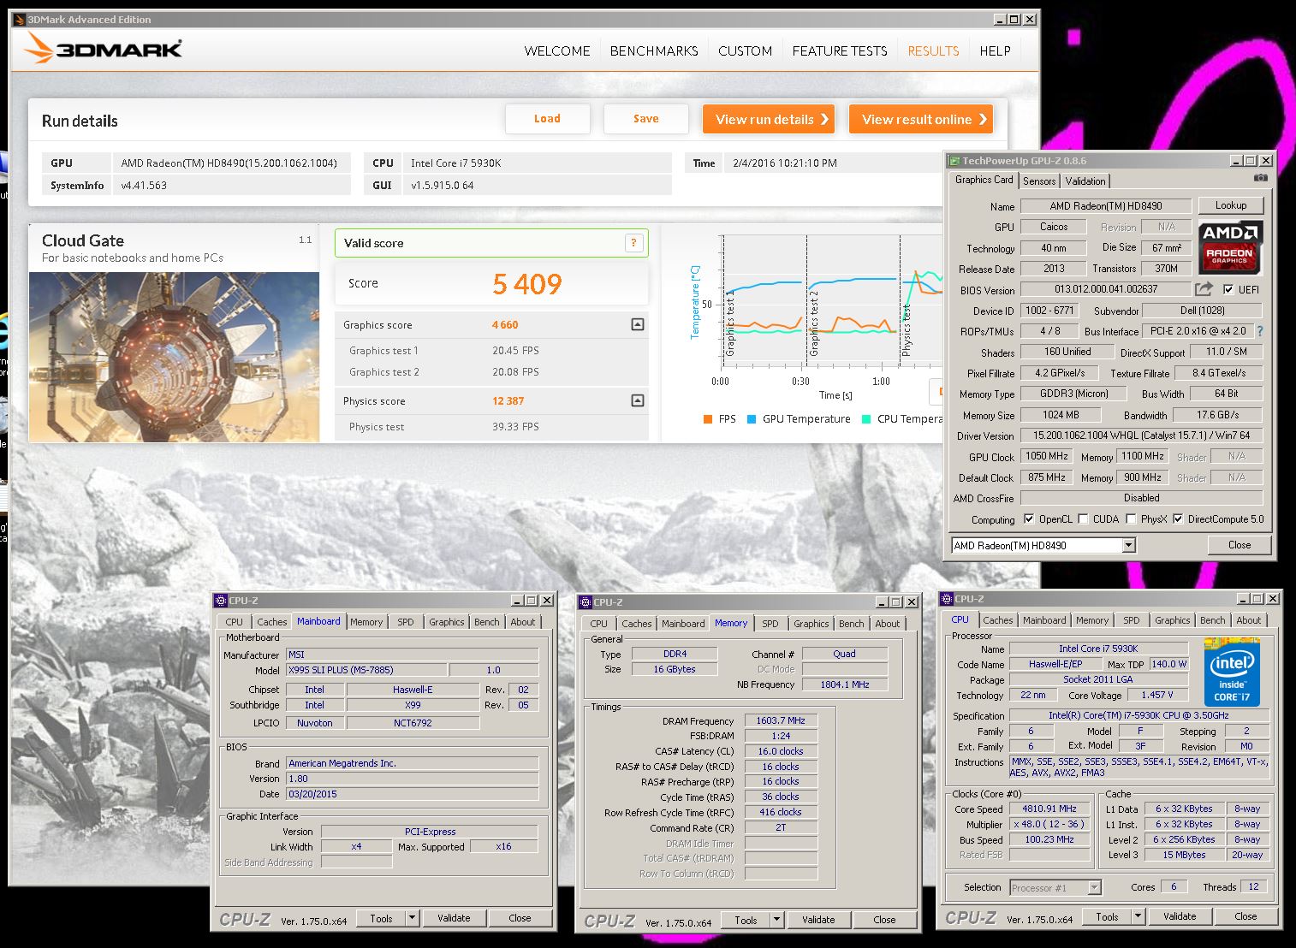
Task: Click the Save button in Run details
Action: click(646, 119)
